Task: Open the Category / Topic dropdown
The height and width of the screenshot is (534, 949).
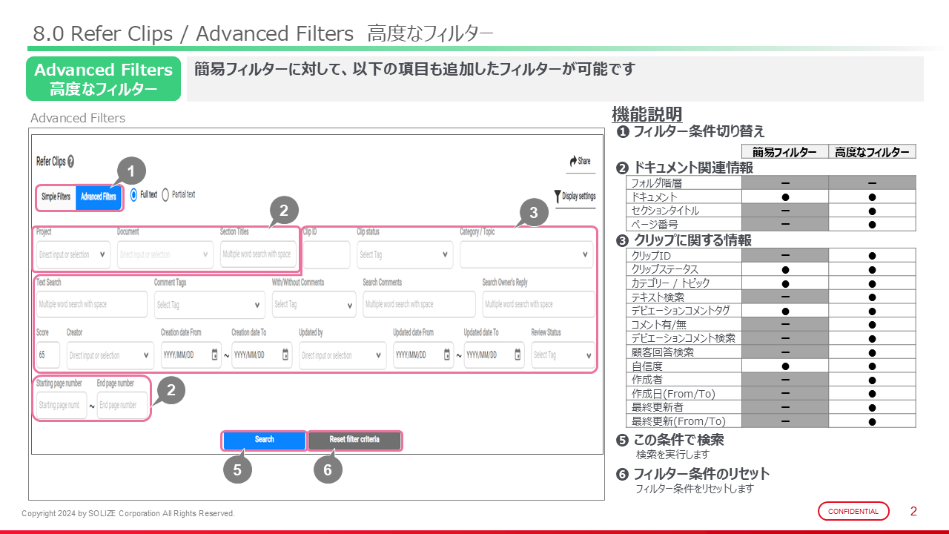Action: click(526, 254)
